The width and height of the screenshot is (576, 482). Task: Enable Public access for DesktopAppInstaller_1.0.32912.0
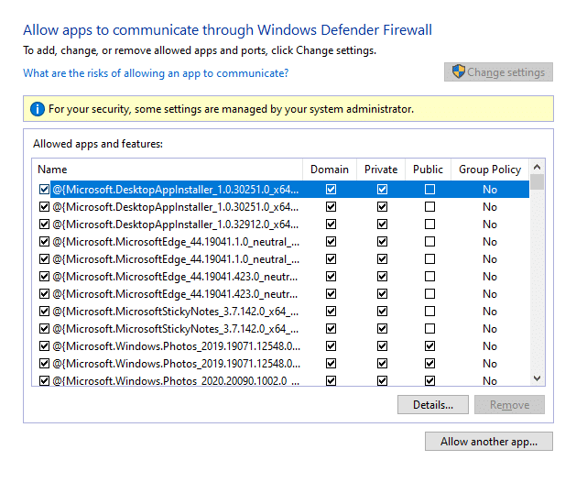pyautogui.click(x=429, y=225)
